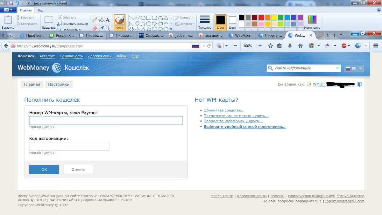The height and width of the screenshot is (215, 382).
Task: Open the RU language dropdown
Action: (354, 68)
